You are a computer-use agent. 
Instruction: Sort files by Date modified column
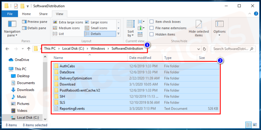pos(140,58)
